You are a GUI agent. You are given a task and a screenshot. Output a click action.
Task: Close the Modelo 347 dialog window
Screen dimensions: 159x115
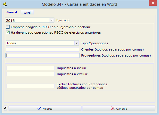153,3
